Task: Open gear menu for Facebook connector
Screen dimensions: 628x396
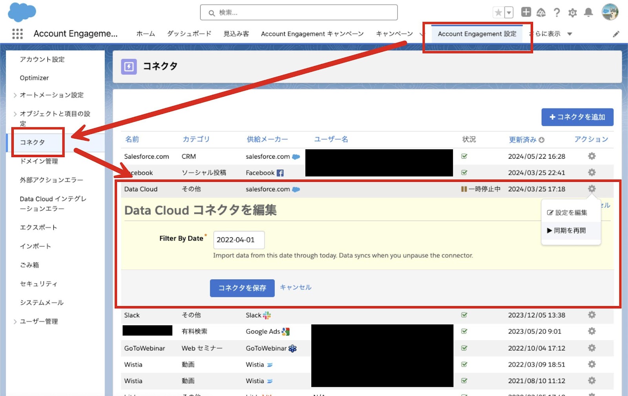Action: [592, 172]
